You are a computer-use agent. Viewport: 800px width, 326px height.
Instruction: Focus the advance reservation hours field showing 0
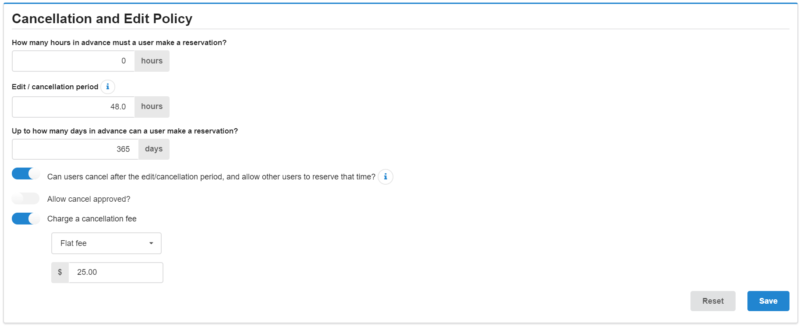point(73,61)
